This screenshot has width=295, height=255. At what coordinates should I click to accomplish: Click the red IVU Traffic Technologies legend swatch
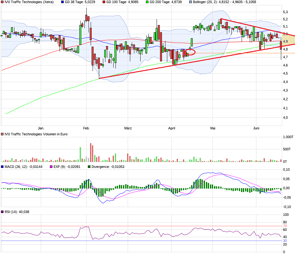[x=2, y=2]
